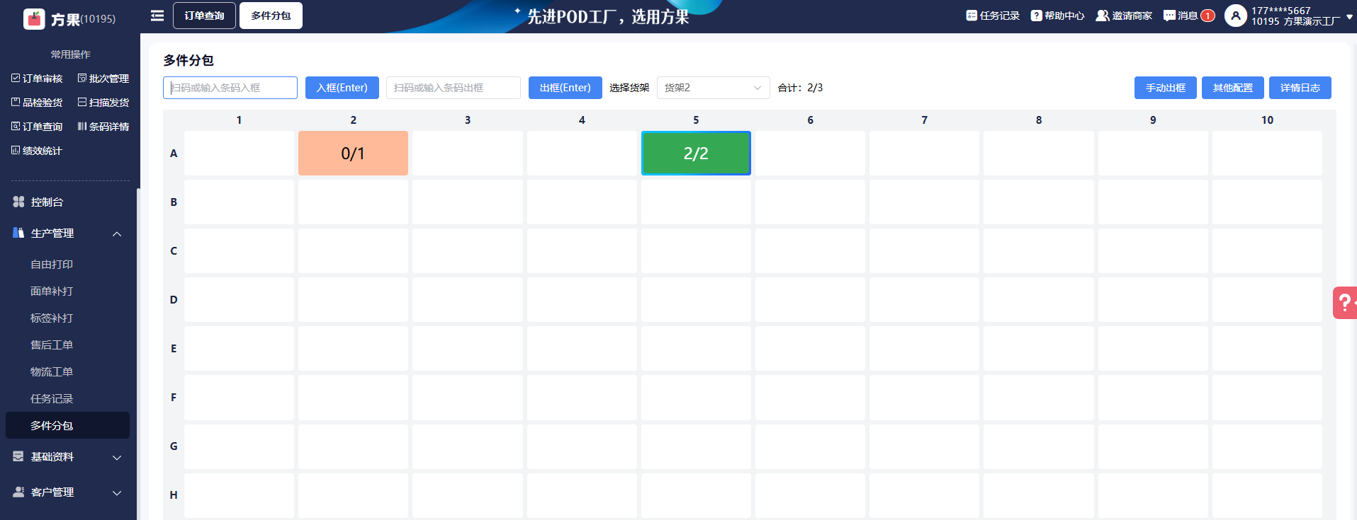
Task: Click the 合计: 2/3 total text
Action: pyautogui.click(x=800, y=88)
